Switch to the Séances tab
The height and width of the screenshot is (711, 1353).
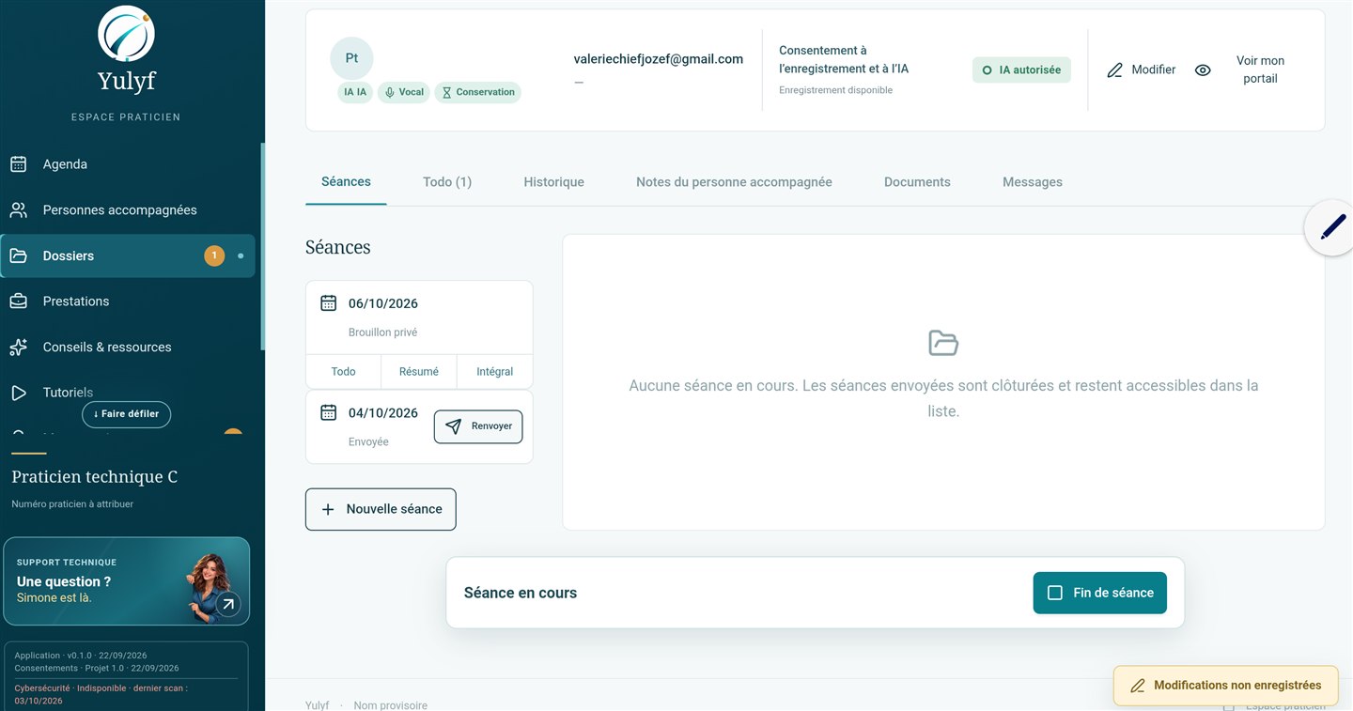346,181
